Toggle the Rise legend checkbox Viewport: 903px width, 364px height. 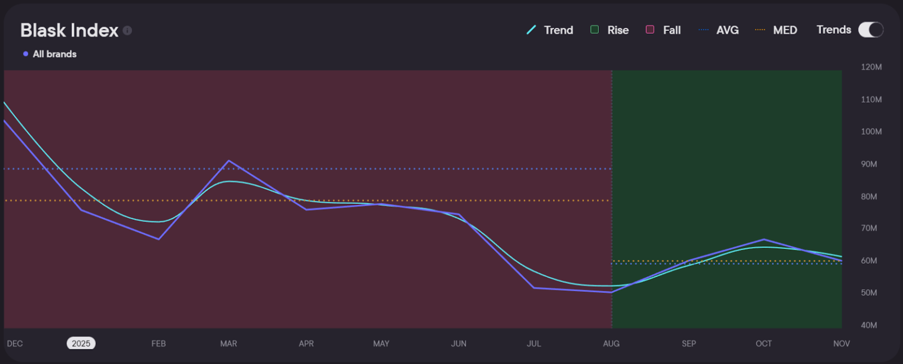(x=594, y=29)
